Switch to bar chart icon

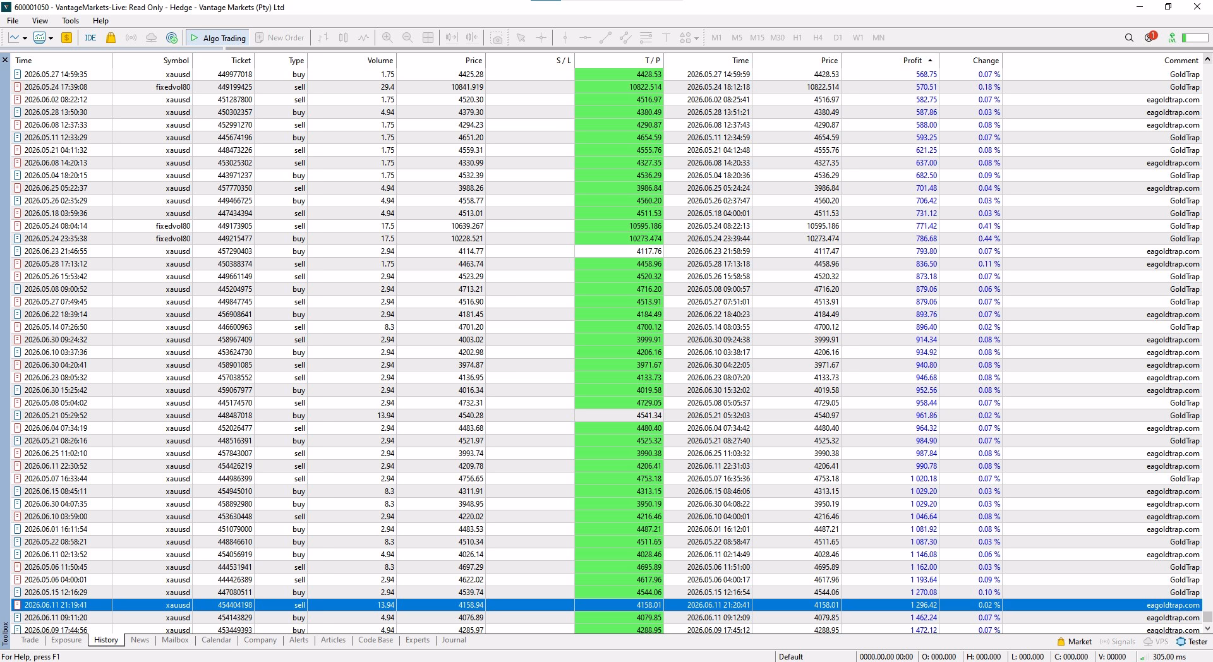tap(323, 38)
